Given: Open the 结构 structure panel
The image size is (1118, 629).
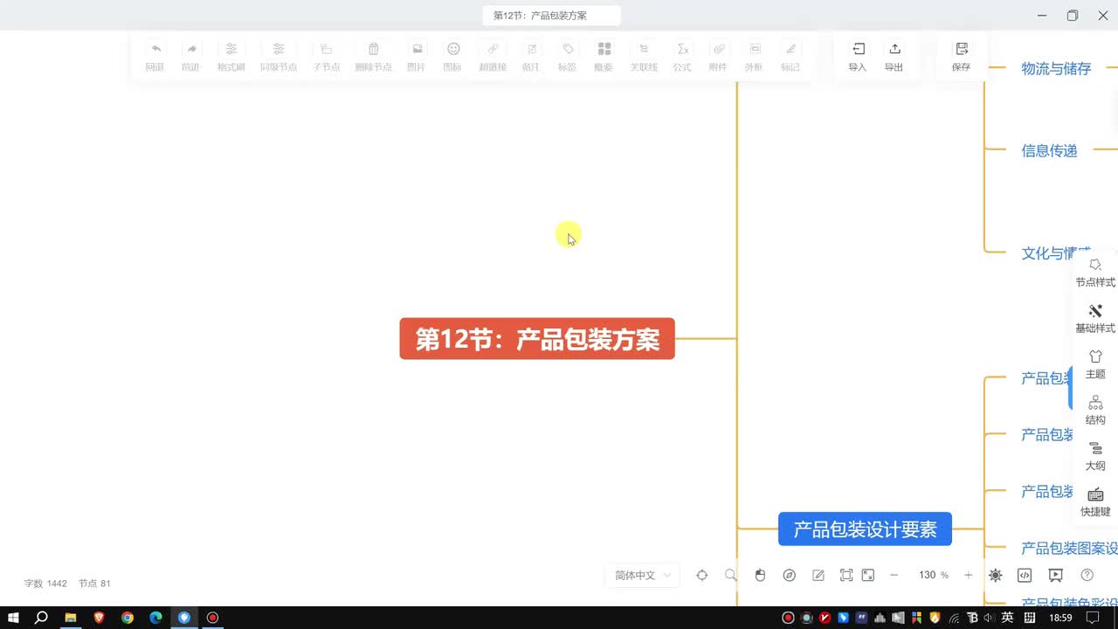Looking at the screenshot, I should (1095, 411).
